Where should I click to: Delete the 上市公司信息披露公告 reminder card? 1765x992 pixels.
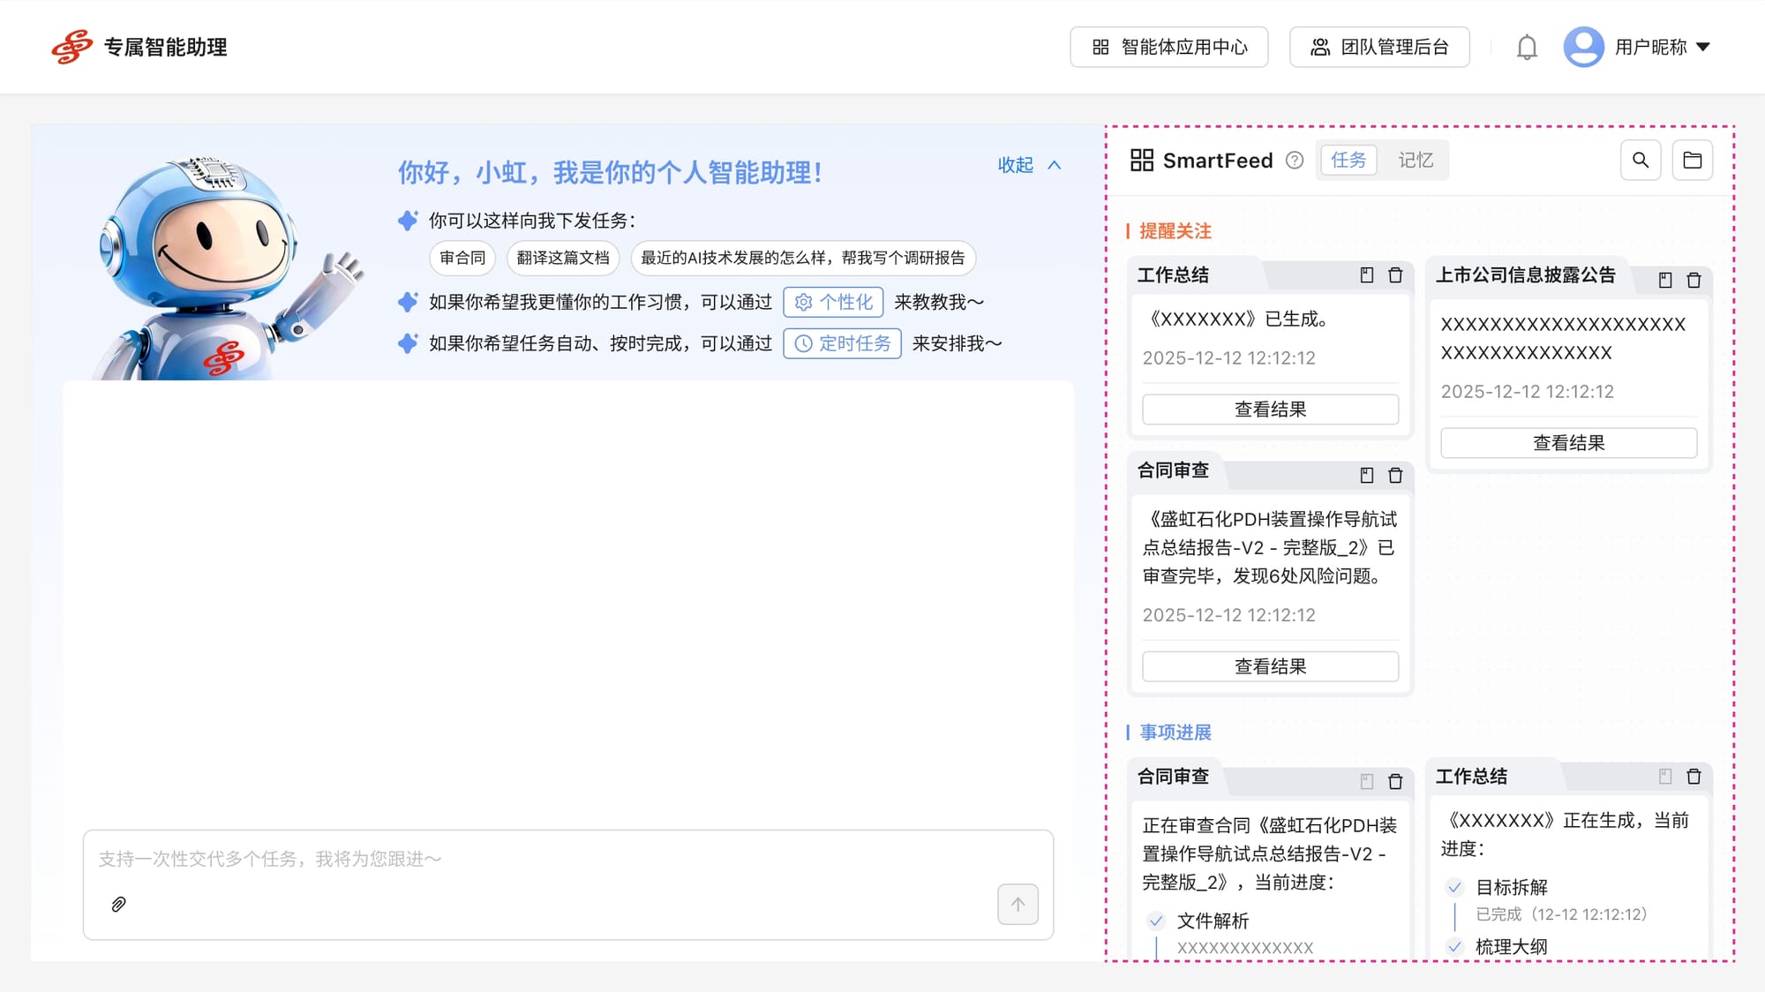point(1694,281)
